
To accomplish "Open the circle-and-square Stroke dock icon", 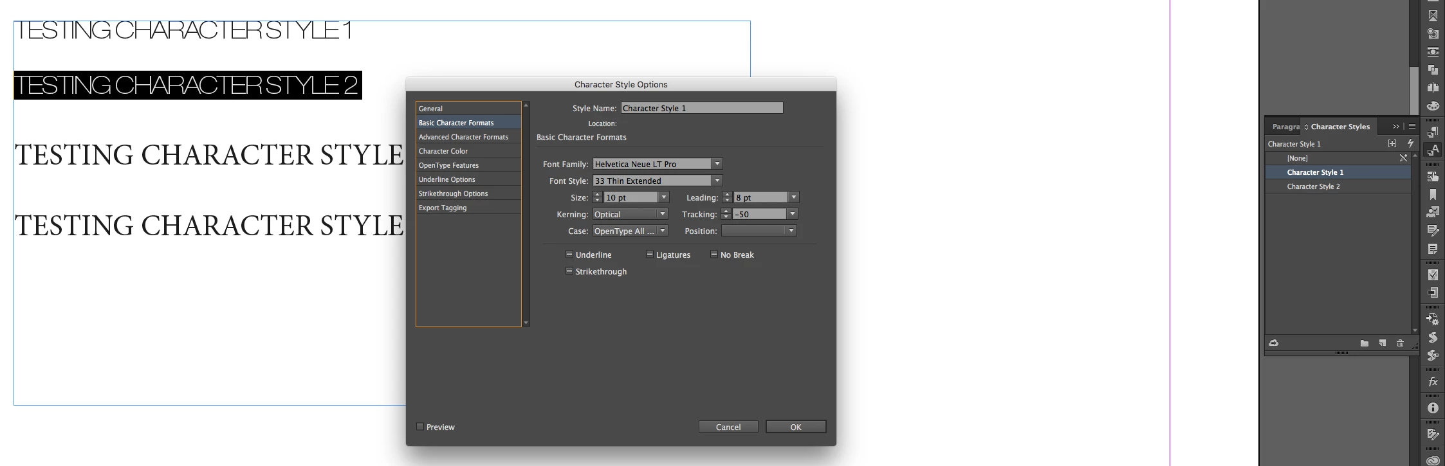I will [x=1433, y=33].
